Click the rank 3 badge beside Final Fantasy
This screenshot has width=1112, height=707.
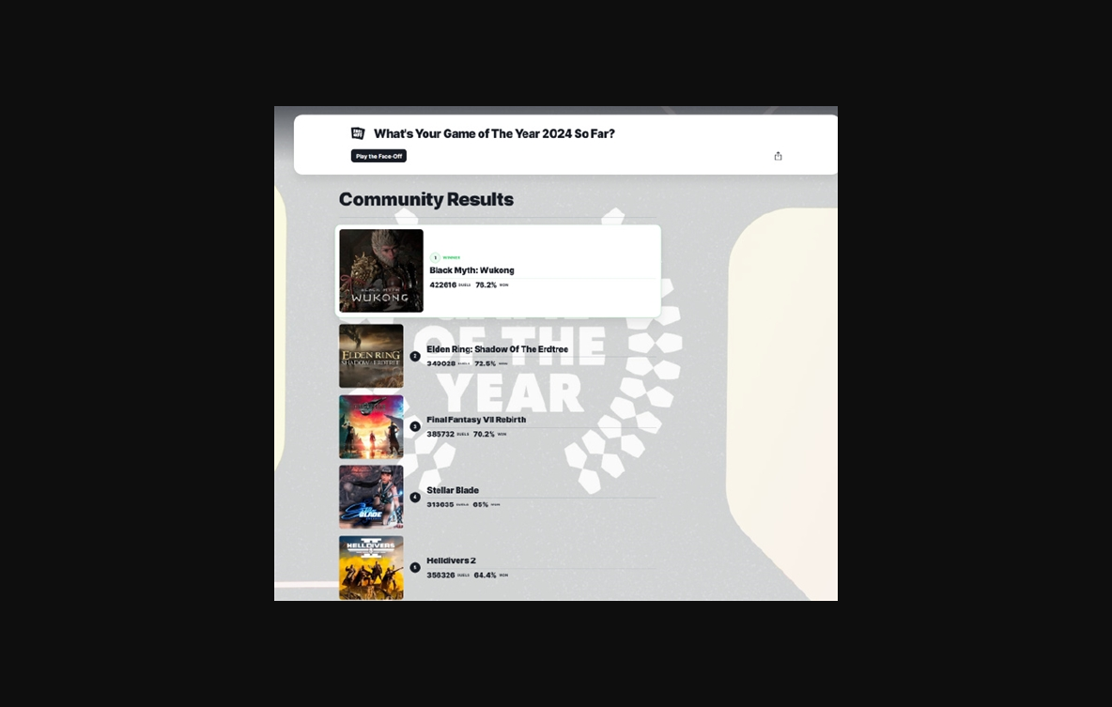[415, 426]
